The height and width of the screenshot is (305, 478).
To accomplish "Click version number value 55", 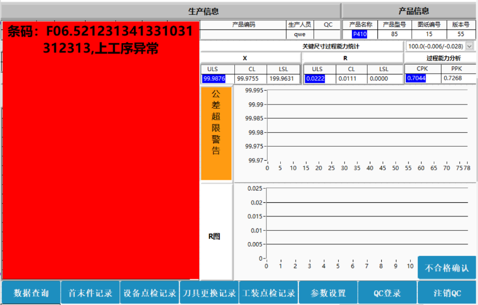I will pos(461,34).
